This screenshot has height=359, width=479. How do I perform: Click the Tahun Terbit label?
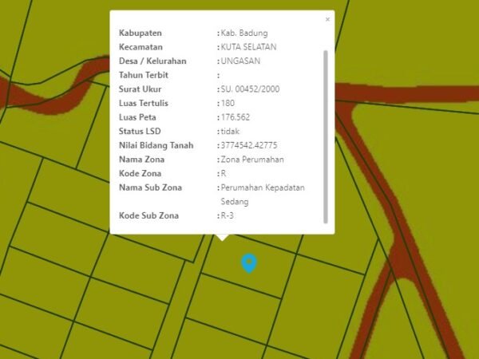144,75
